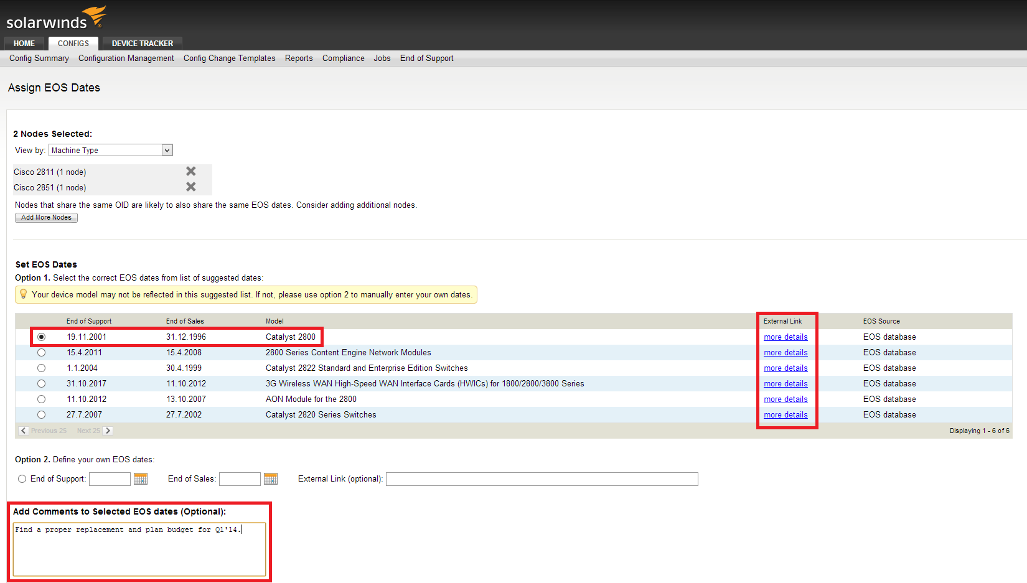This screenshot has height=583, width=1027.
Task: Select the AON Module for the 2800 radio button
Action: [42, 399]
